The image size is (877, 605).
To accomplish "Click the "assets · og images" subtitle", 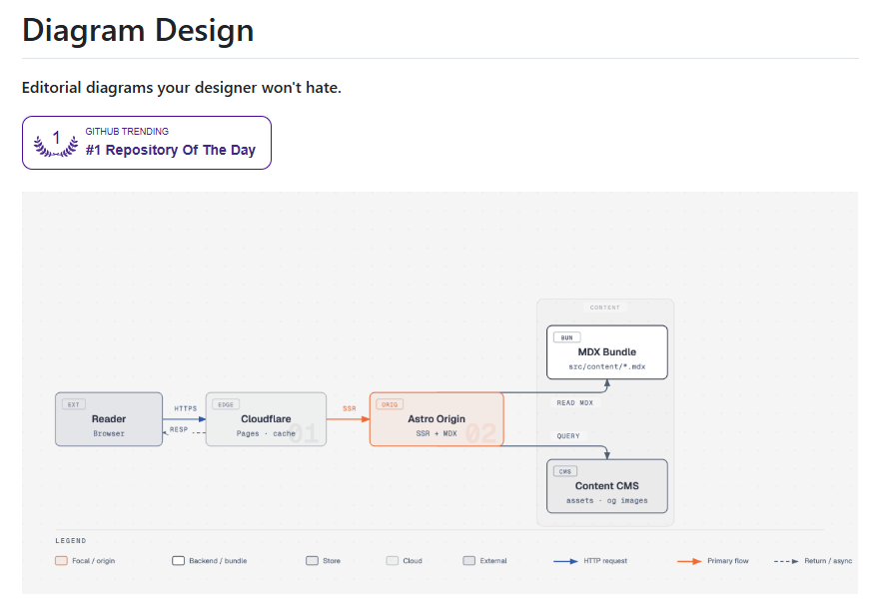I will click(607, 501).
